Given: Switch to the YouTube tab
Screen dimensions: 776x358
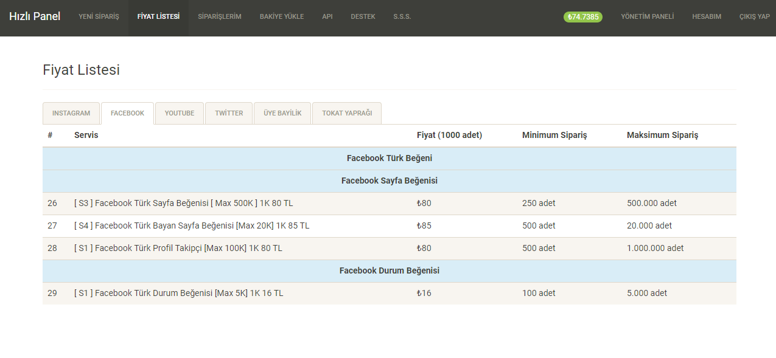Looking at the screenshot, I should (180, 113).
